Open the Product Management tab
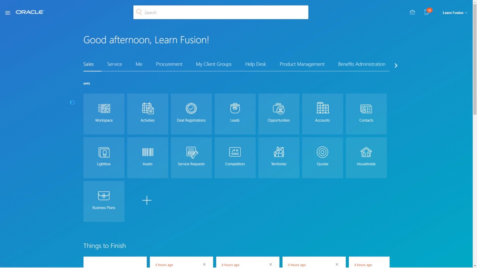Image resolution: width=477 pixels, height=268 pixels. 302,64
